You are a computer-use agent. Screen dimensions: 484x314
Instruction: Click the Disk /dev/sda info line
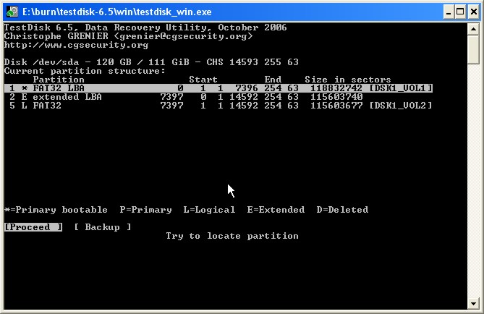click(x=151, y=62)
